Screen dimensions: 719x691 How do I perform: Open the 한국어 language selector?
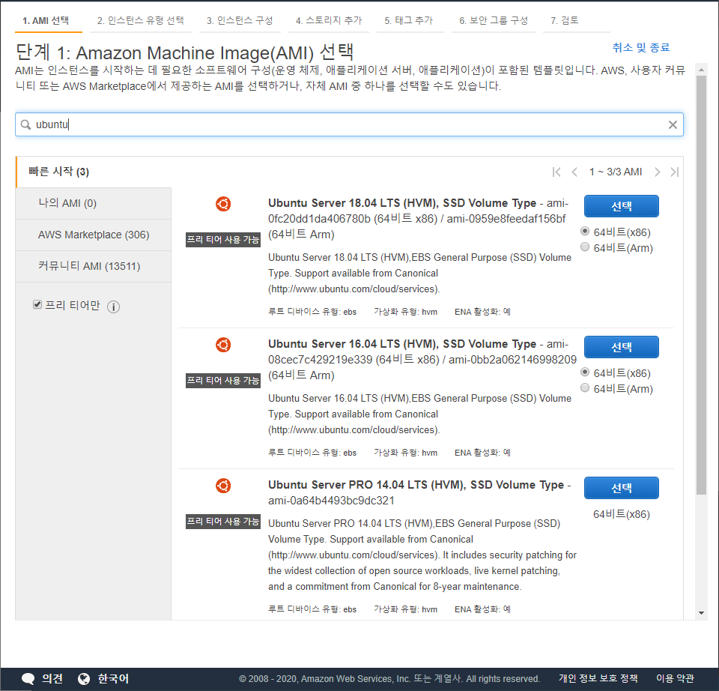tap(113, 678)
